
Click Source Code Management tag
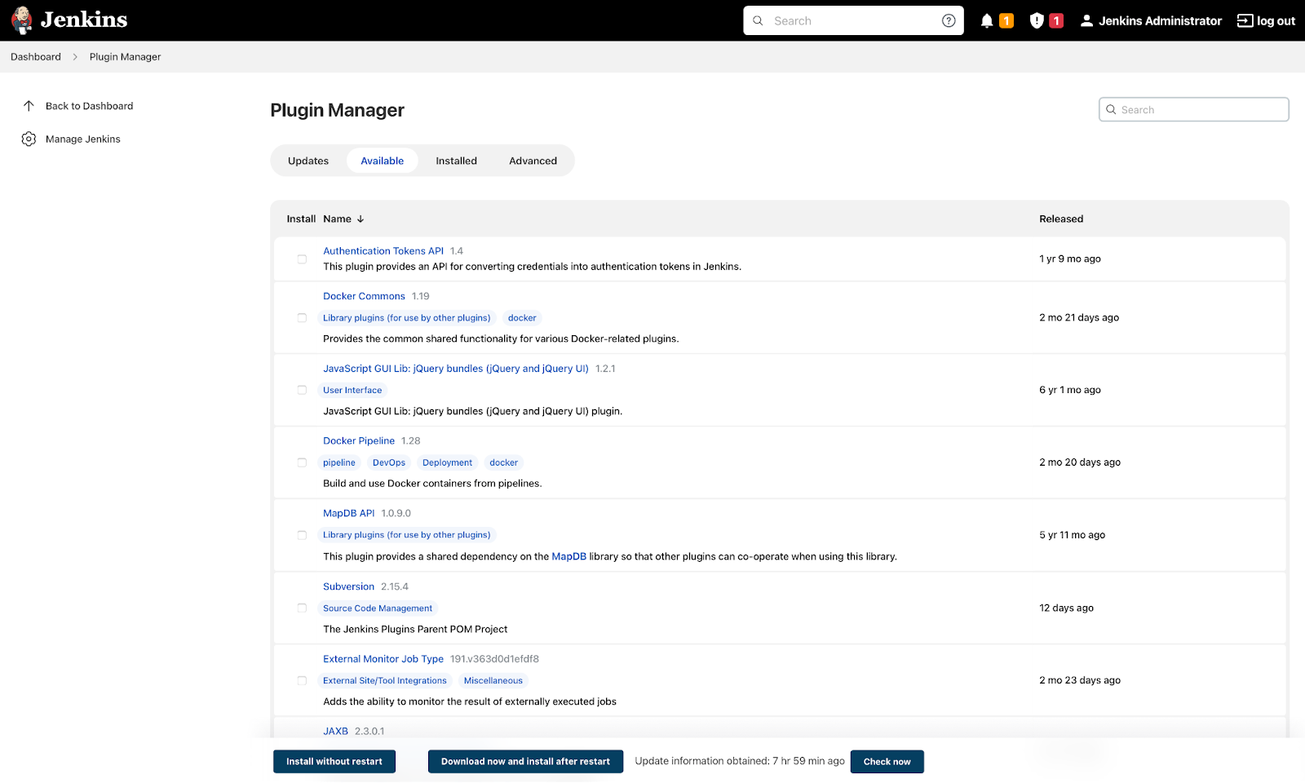(378, 608)
